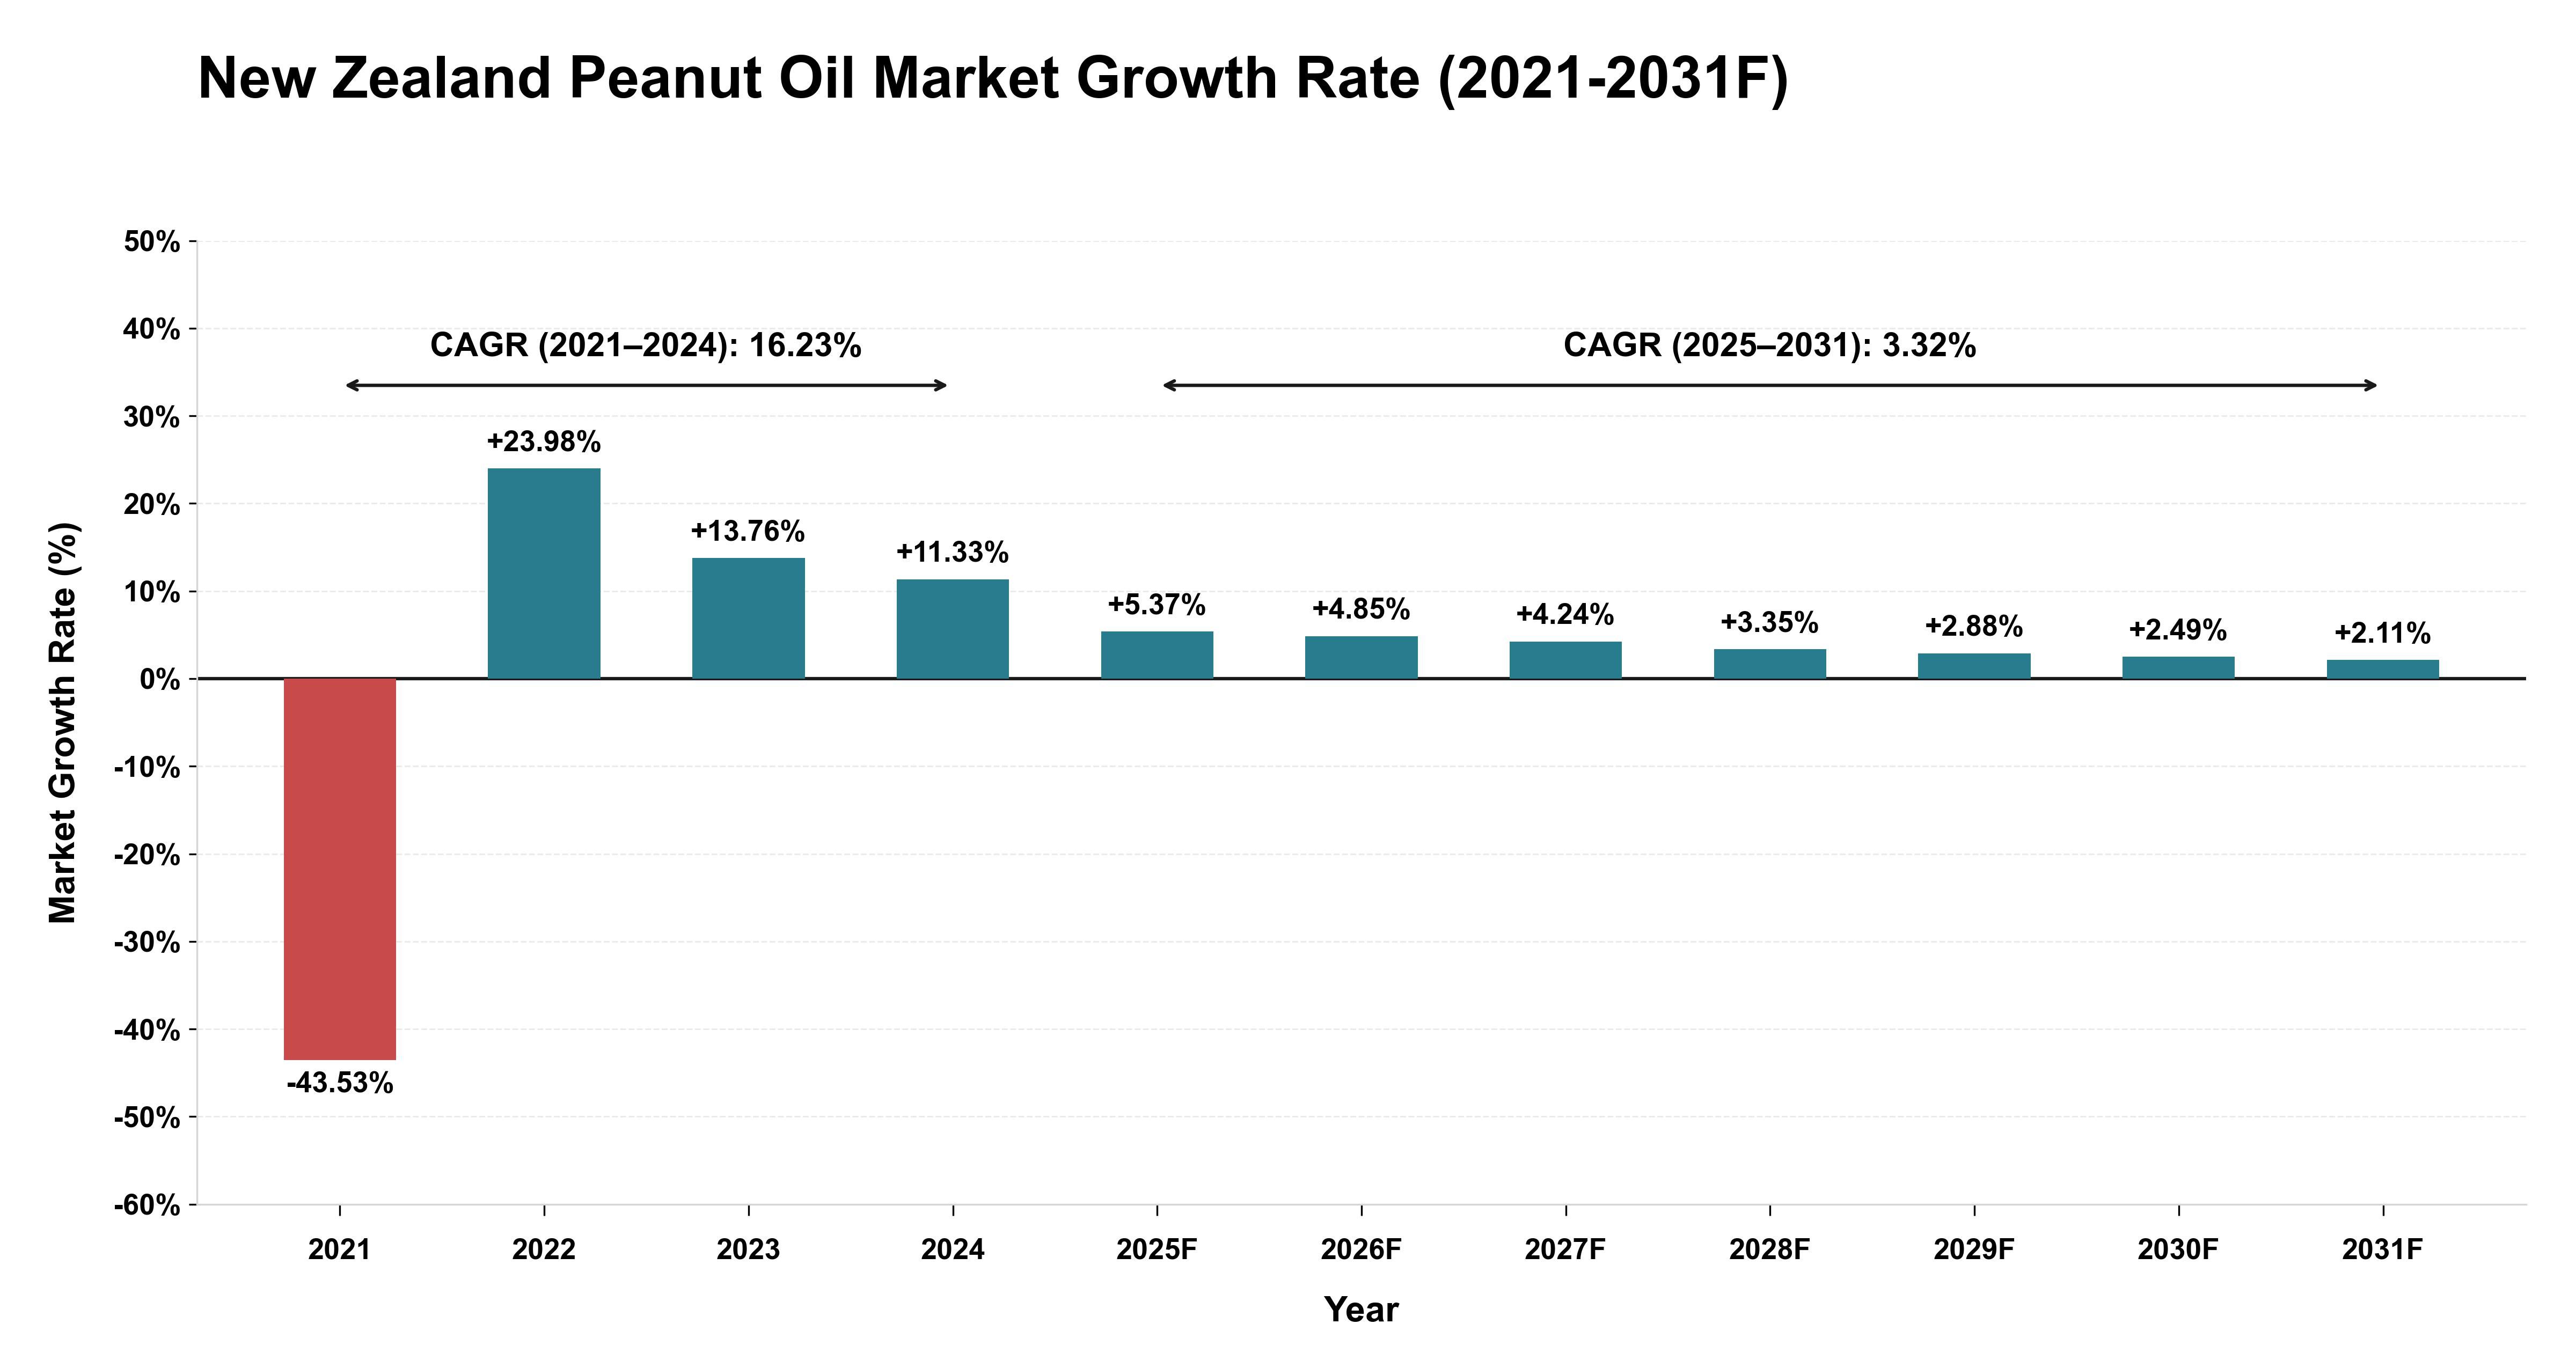Select the 2024 bar at +11.33%
Image resolution: width=2576 pixels, height=1368 pixels.
(953, 629)
